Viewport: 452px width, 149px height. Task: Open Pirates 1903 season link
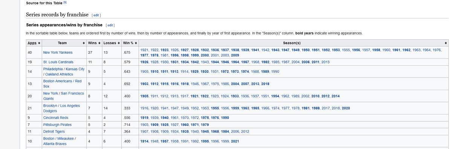144,125
